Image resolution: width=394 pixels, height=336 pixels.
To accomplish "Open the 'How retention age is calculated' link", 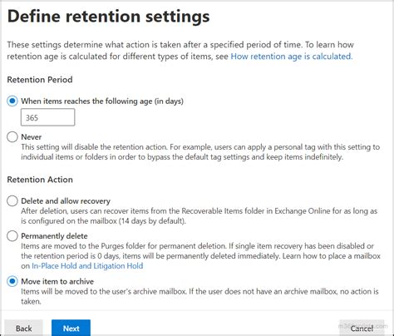I will tap(292, 57).
